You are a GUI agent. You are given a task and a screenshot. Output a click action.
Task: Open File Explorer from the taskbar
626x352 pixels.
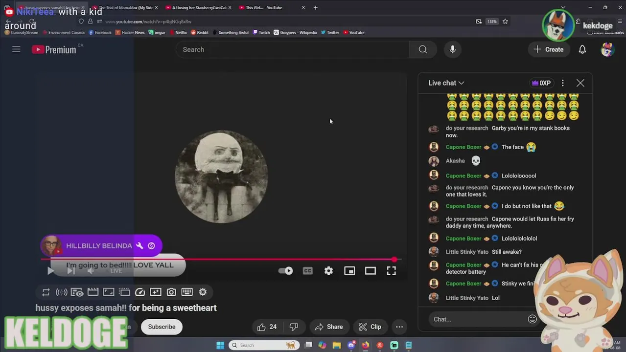tap(337, 345)
